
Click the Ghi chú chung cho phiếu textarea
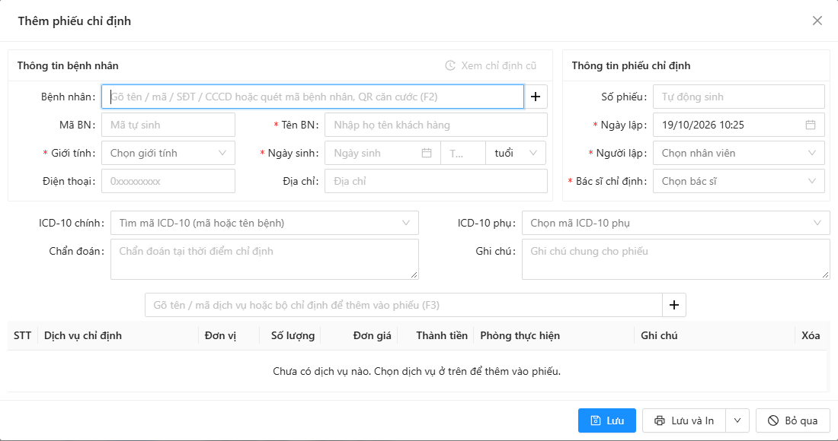pos(676,259)
